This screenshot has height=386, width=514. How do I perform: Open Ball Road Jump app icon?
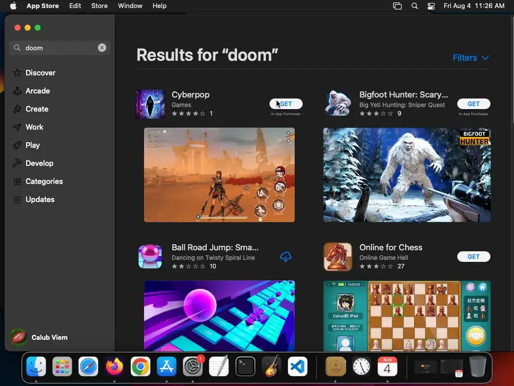pos(150,257)
